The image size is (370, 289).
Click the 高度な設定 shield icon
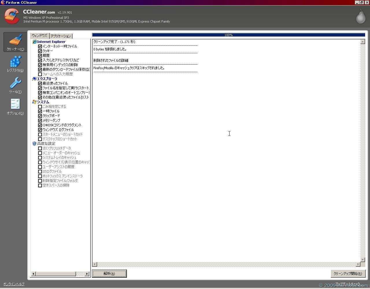click(x=34, y=144)
